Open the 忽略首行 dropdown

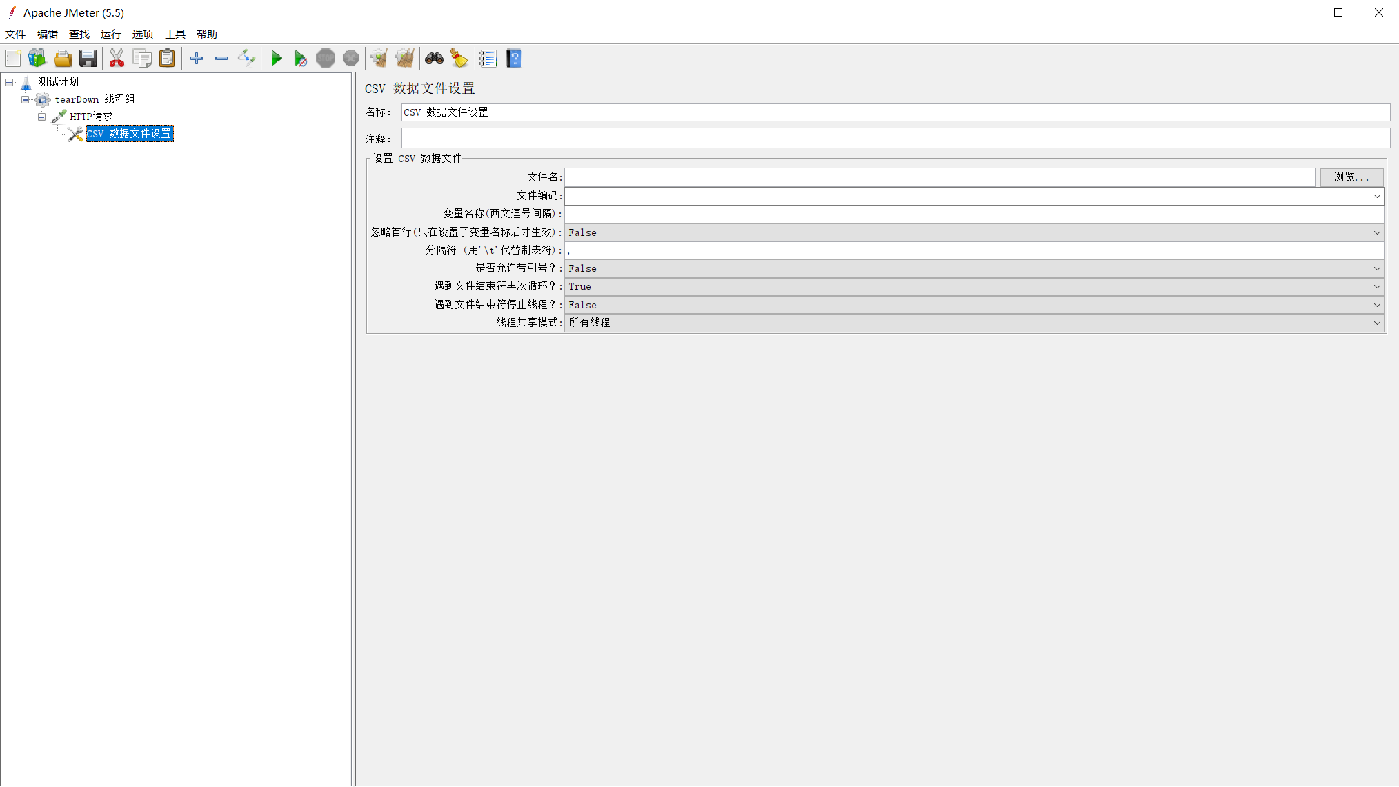[974, 232]
